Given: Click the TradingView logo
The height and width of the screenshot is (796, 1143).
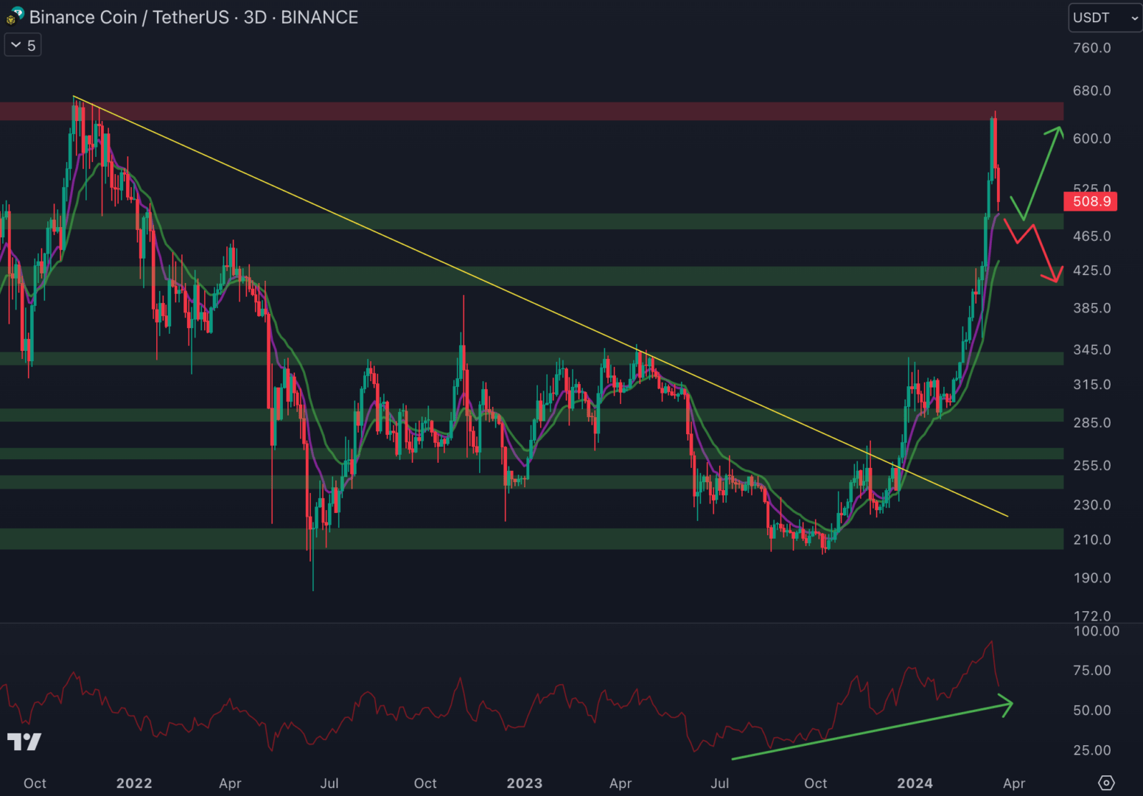Looking at the screenshot, I should click(24, 741).
